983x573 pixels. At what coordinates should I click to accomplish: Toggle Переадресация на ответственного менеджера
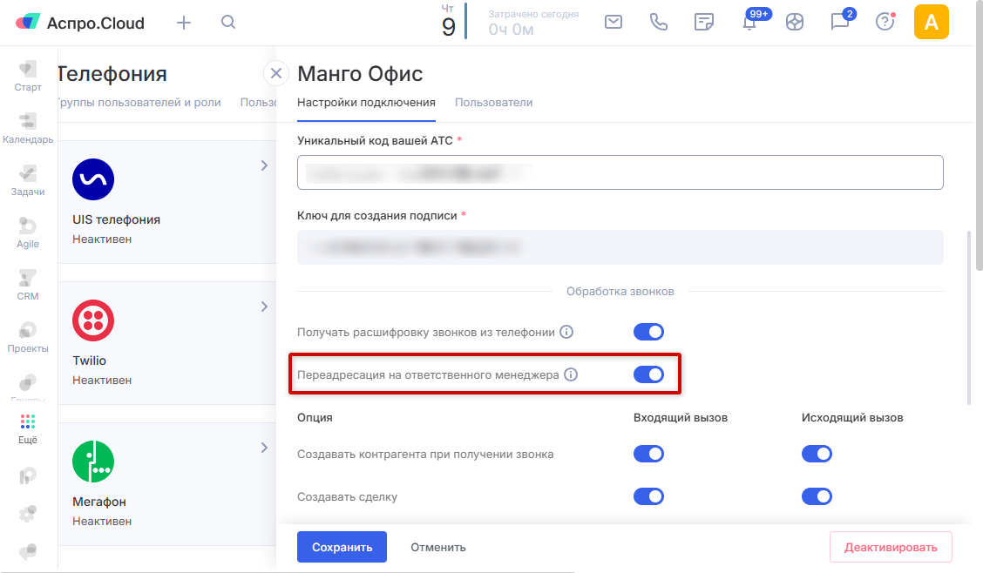pyautogui.click(x=648, y=374)
